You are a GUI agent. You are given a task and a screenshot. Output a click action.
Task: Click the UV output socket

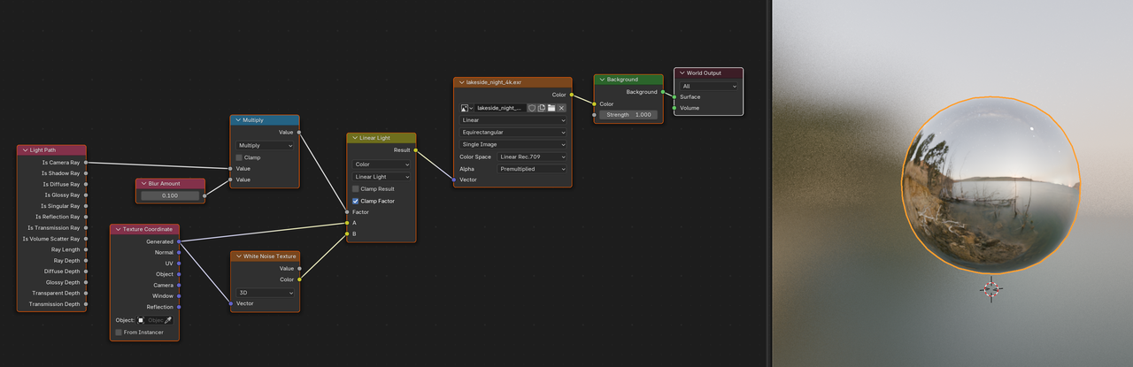click(x=179, y=264)
